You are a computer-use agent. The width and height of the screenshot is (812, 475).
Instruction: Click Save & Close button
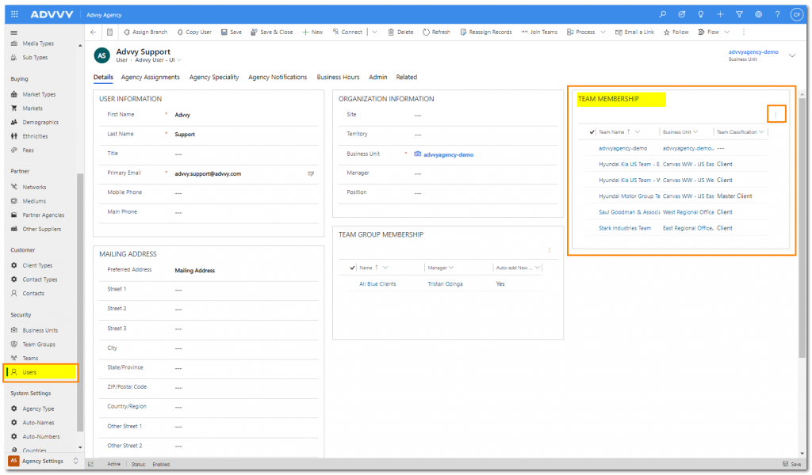click(271, 32)
